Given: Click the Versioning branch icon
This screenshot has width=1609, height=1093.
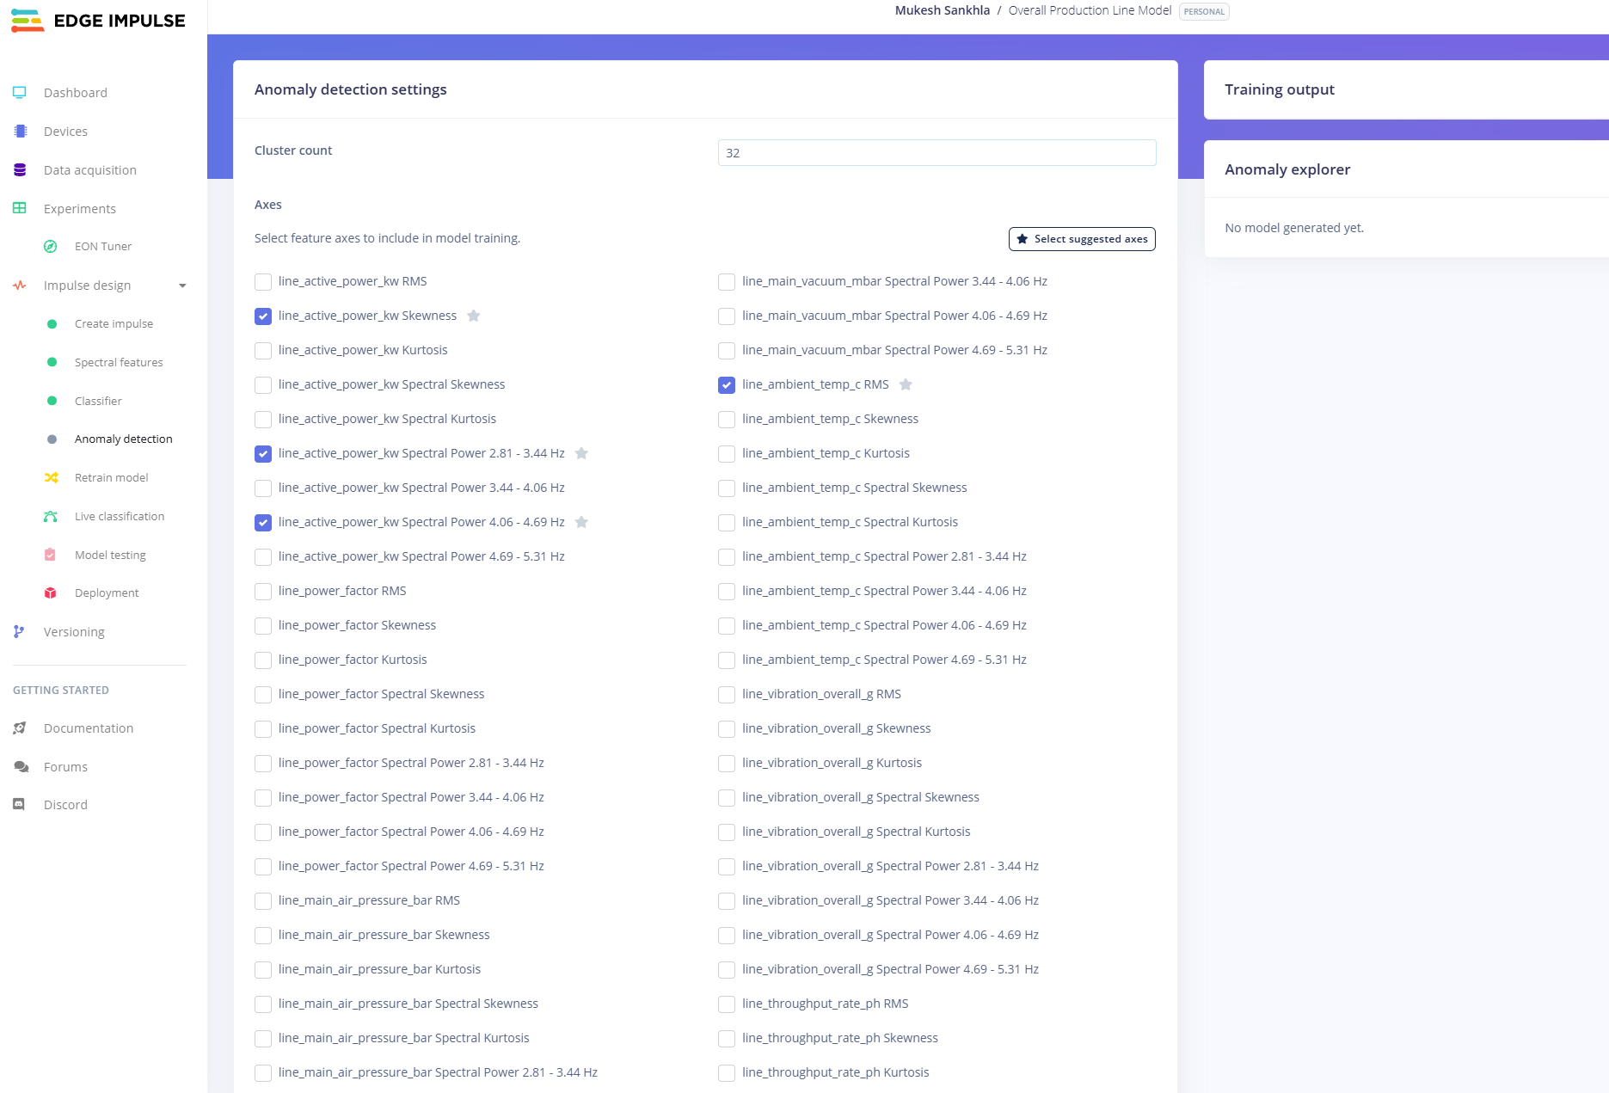Looking at the screenshot, I should click(x=19, y=631).
